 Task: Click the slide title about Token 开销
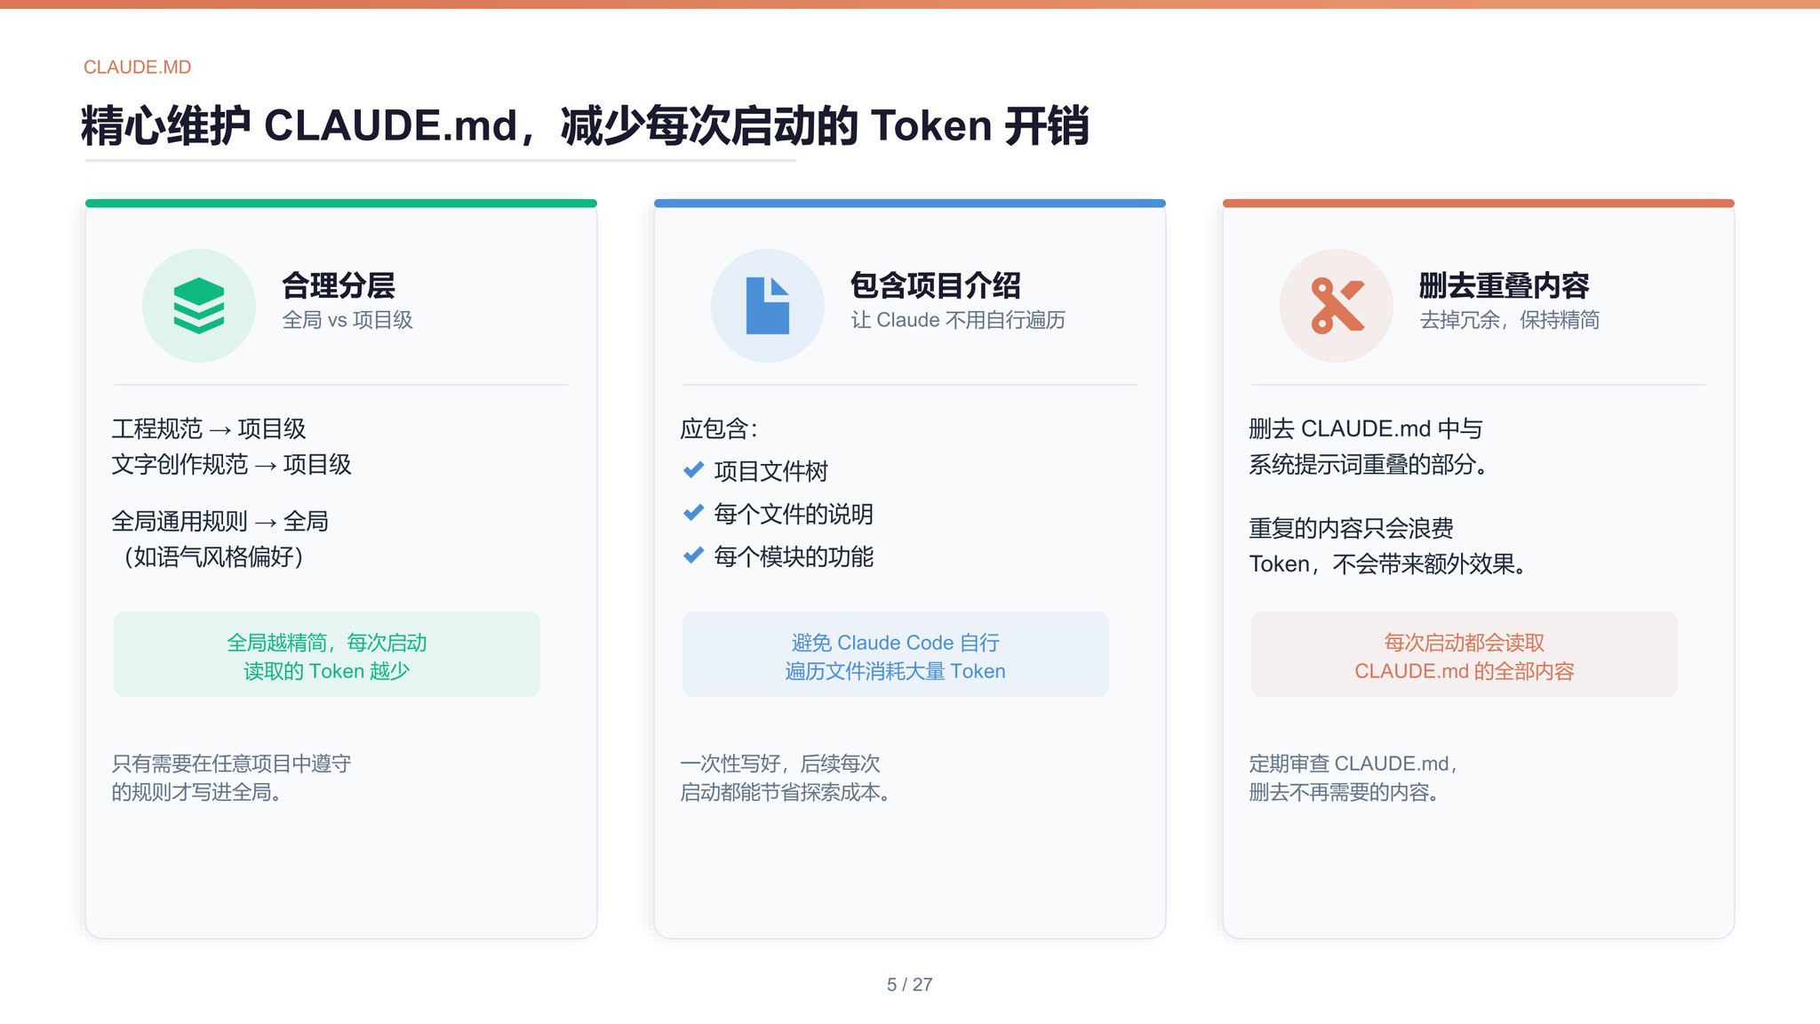tap(585, 125)
